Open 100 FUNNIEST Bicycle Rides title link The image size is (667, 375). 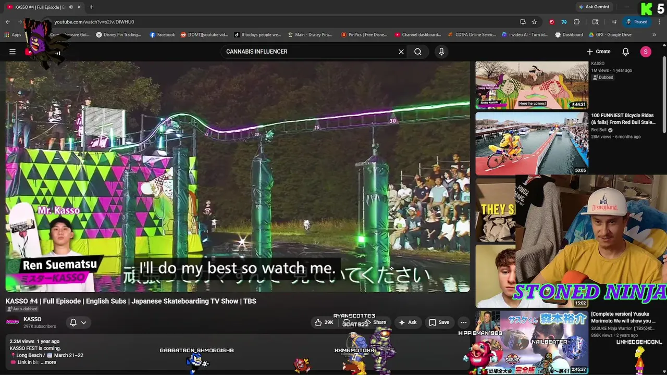pos(623,119)
